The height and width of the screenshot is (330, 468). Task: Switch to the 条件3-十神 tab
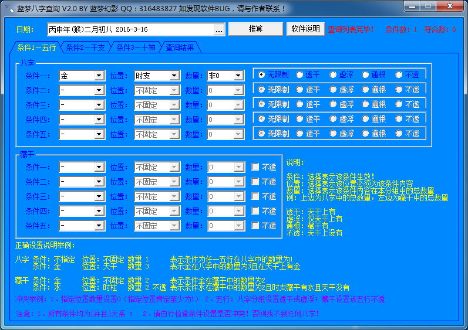point(136,47)
